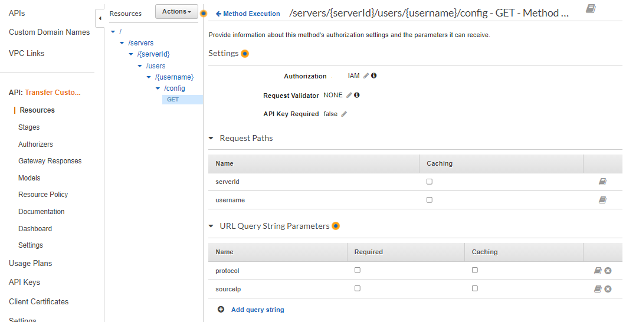Click the Add query string link
The image size is (626, 322).
[257, 310]
